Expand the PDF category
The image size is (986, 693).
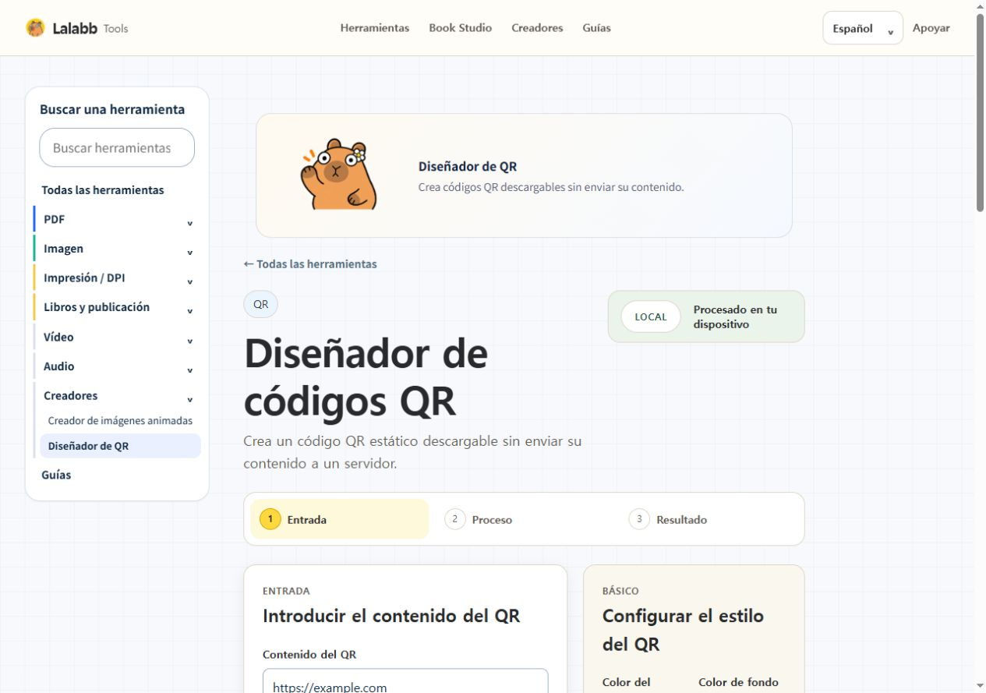[117, 220]
